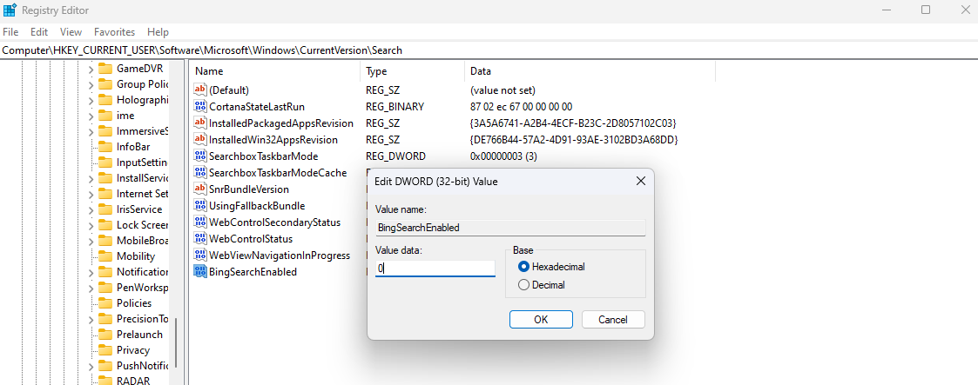Image resolution: width=978 pixels, height=385 pixels.
Task: Close the Edit DWORD dialog with X
Action: (x=640, y=181)
